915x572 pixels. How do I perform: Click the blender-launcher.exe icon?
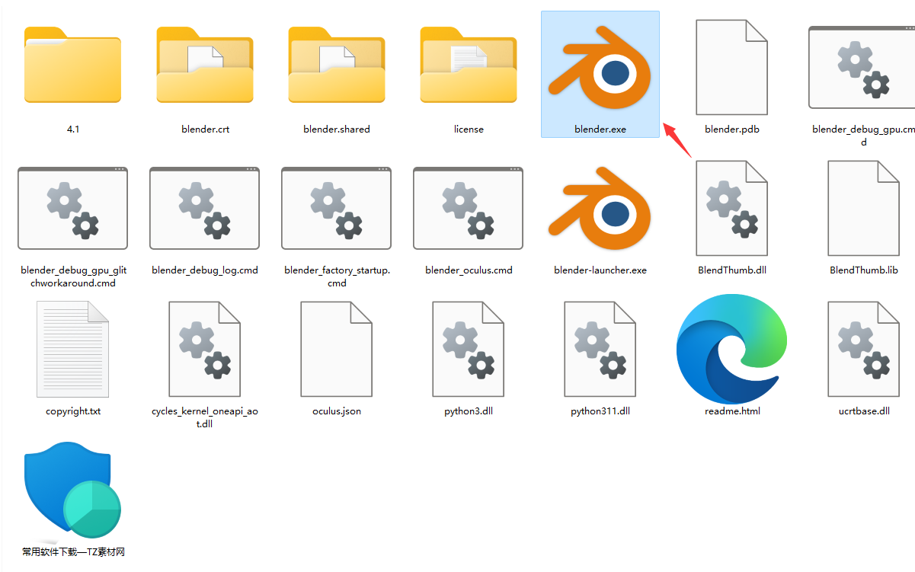pyautogui.click(x=600, y=209)
